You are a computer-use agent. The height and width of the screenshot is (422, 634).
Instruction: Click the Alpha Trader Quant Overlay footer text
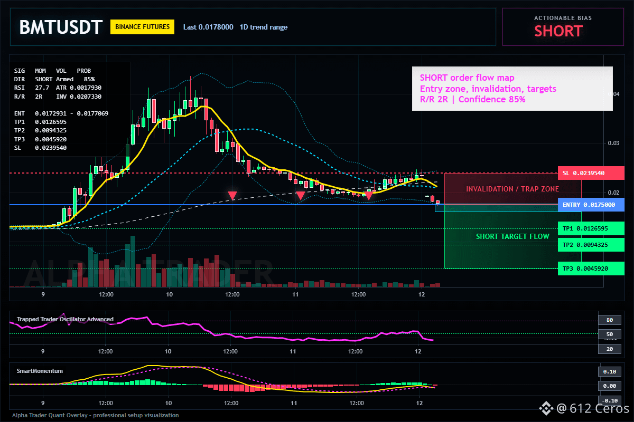(x=96, y=415)
